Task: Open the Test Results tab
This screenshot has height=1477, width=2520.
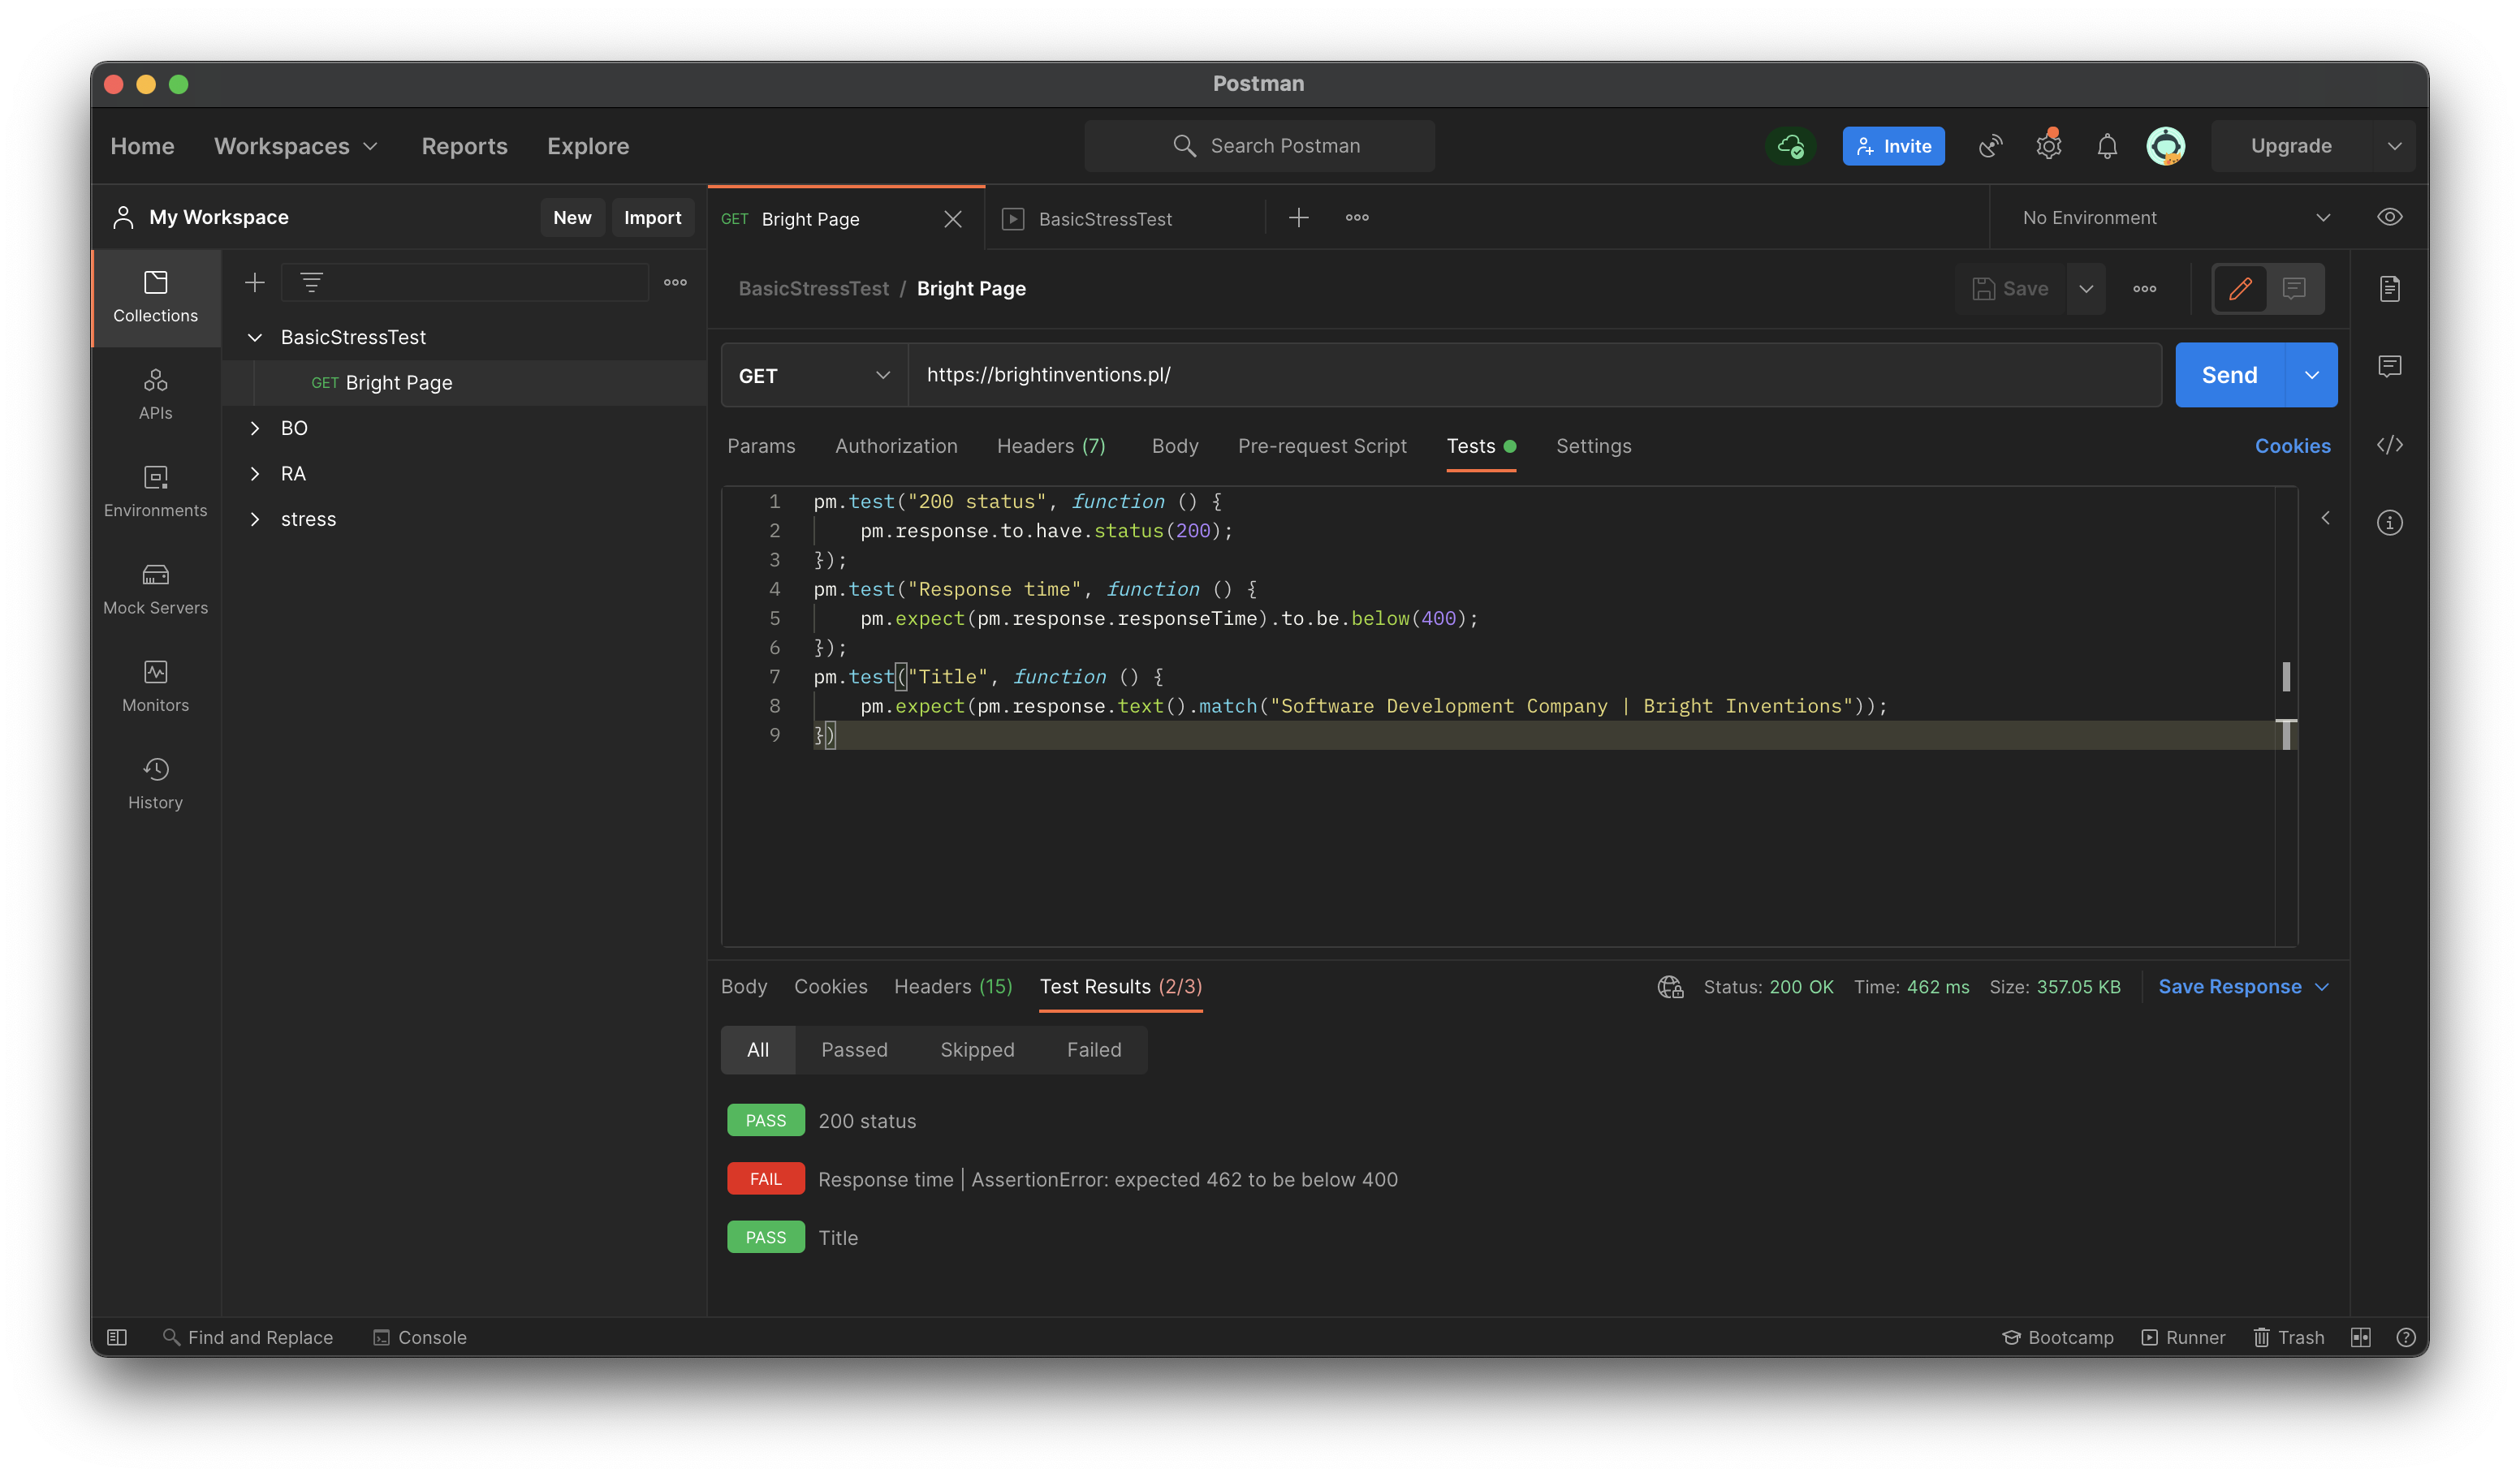Action: [x=1119, y=986]
